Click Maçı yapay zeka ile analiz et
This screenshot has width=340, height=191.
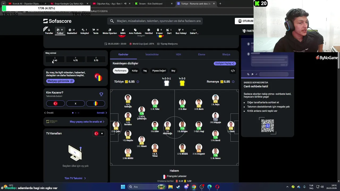coord(87,121)
